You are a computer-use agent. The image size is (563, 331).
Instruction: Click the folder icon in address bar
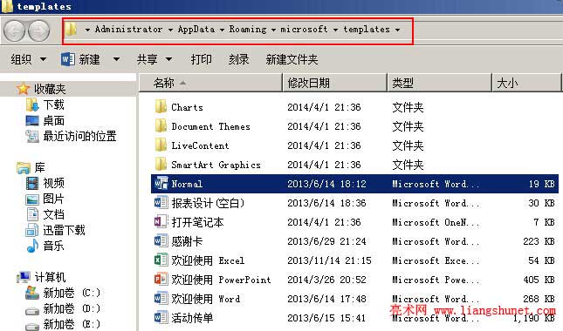coord(71,30)
